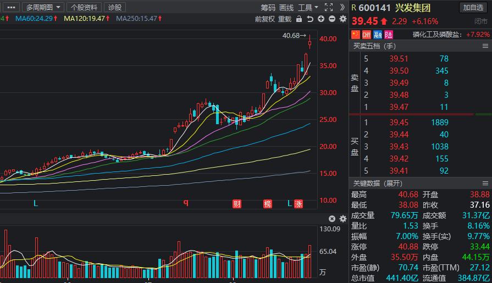Image resolution: width=492 pixels, height=283 pixels.
Task: Open main chart settings gear
Action: pos(343,19)
